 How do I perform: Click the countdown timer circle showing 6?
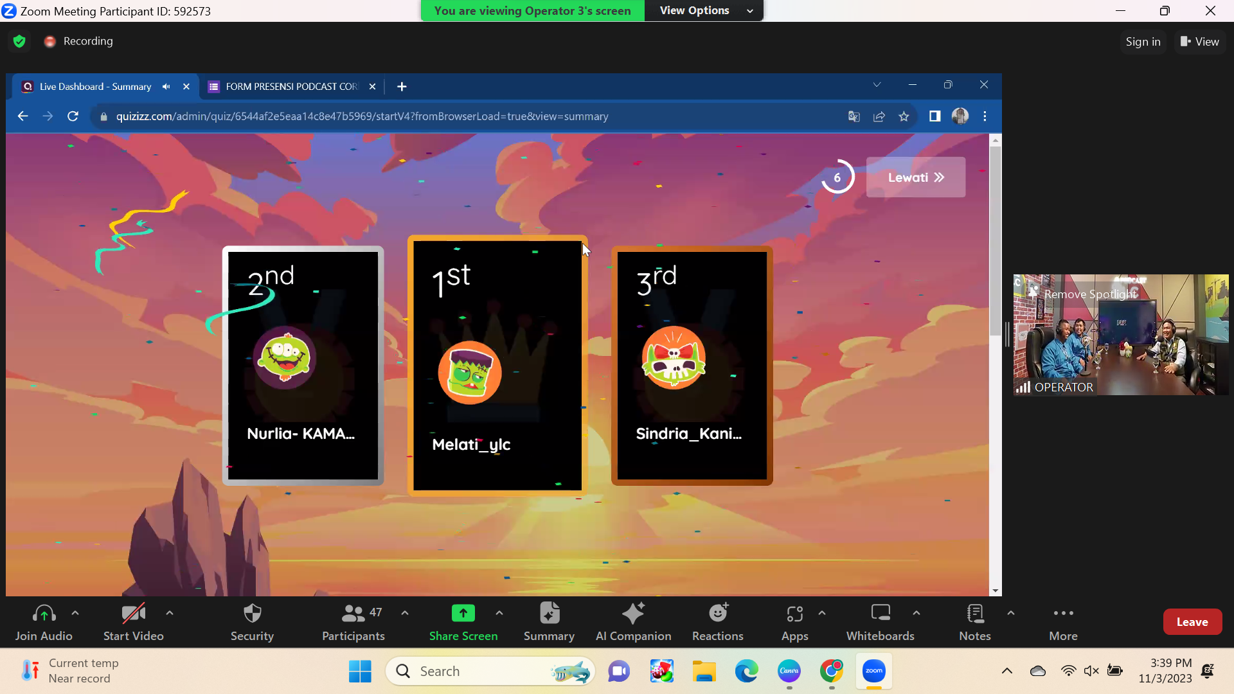pos(837,177)
